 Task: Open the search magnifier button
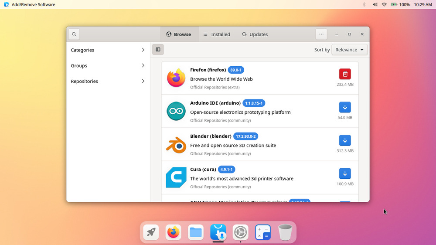tap(74, 34)
